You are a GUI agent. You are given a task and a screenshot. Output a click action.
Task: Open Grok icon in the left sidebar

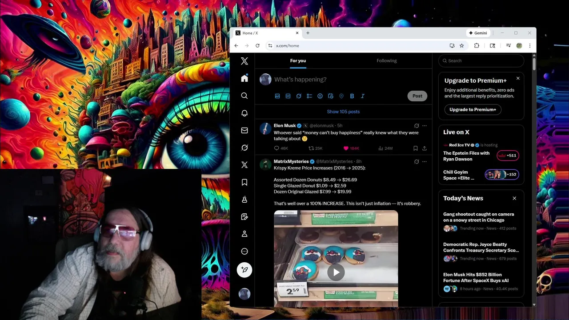[244, 148]
